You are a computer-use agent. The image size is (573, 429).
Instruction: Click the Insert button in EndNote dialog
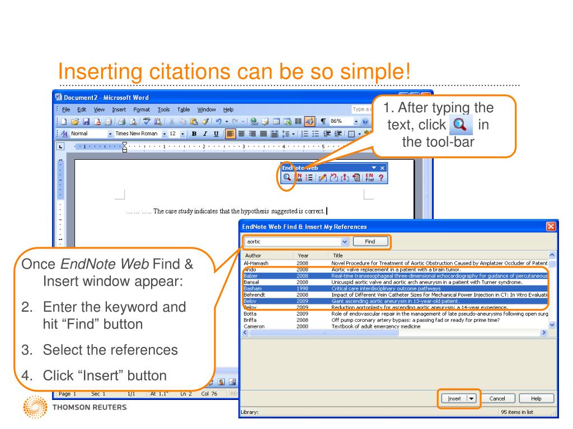pyautogui.click(x=454, y=399)
